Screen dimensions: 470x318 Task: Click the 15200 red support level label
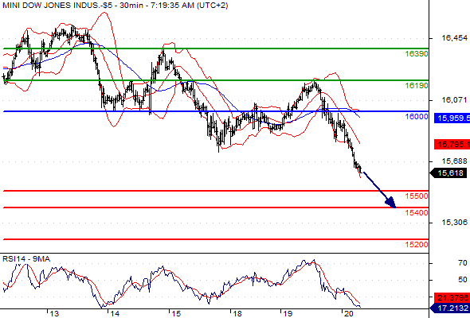point(417,244)
